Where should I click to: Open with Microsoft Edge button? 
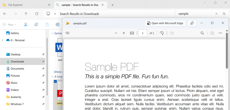coord(165,23)
